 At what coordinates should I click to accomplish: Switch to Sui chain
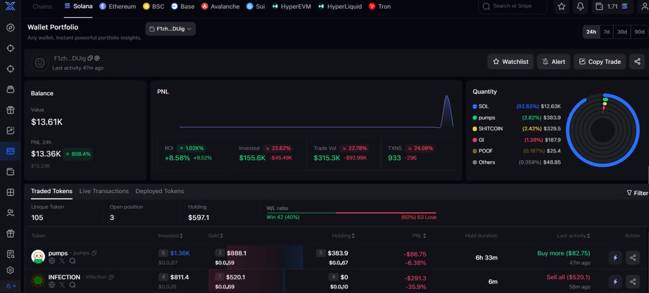(255, 6)
